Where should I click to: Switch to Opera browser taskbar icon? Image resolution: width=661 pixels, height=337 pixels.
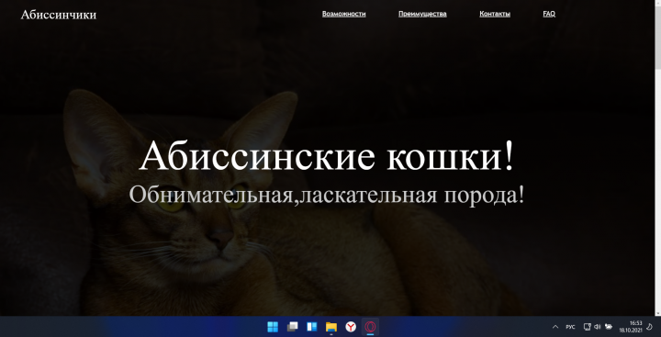pos(370,327)
